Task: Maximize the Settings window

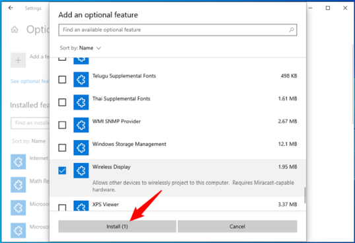Action: [327, 8]
